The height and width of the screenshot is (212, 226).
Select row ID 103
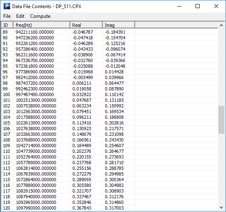pyautogui.click(x=6, y=111)
